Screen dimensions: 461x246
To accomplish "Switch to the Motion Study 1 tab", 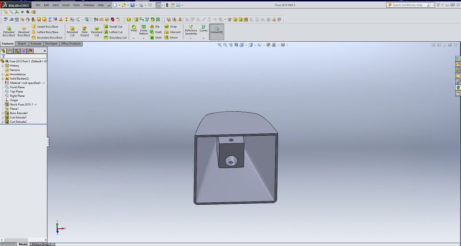I will tap(41, 244).
